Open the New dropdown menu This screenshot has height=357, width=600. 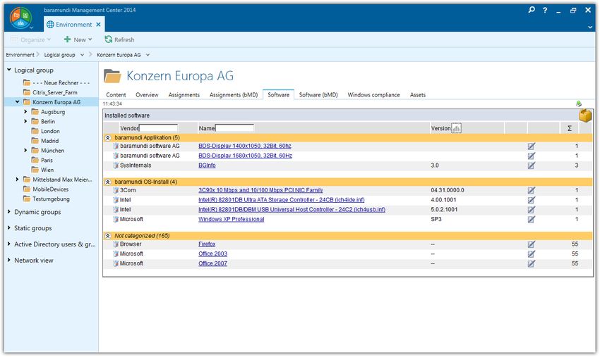pyautogui.click(x=78, y=39)
